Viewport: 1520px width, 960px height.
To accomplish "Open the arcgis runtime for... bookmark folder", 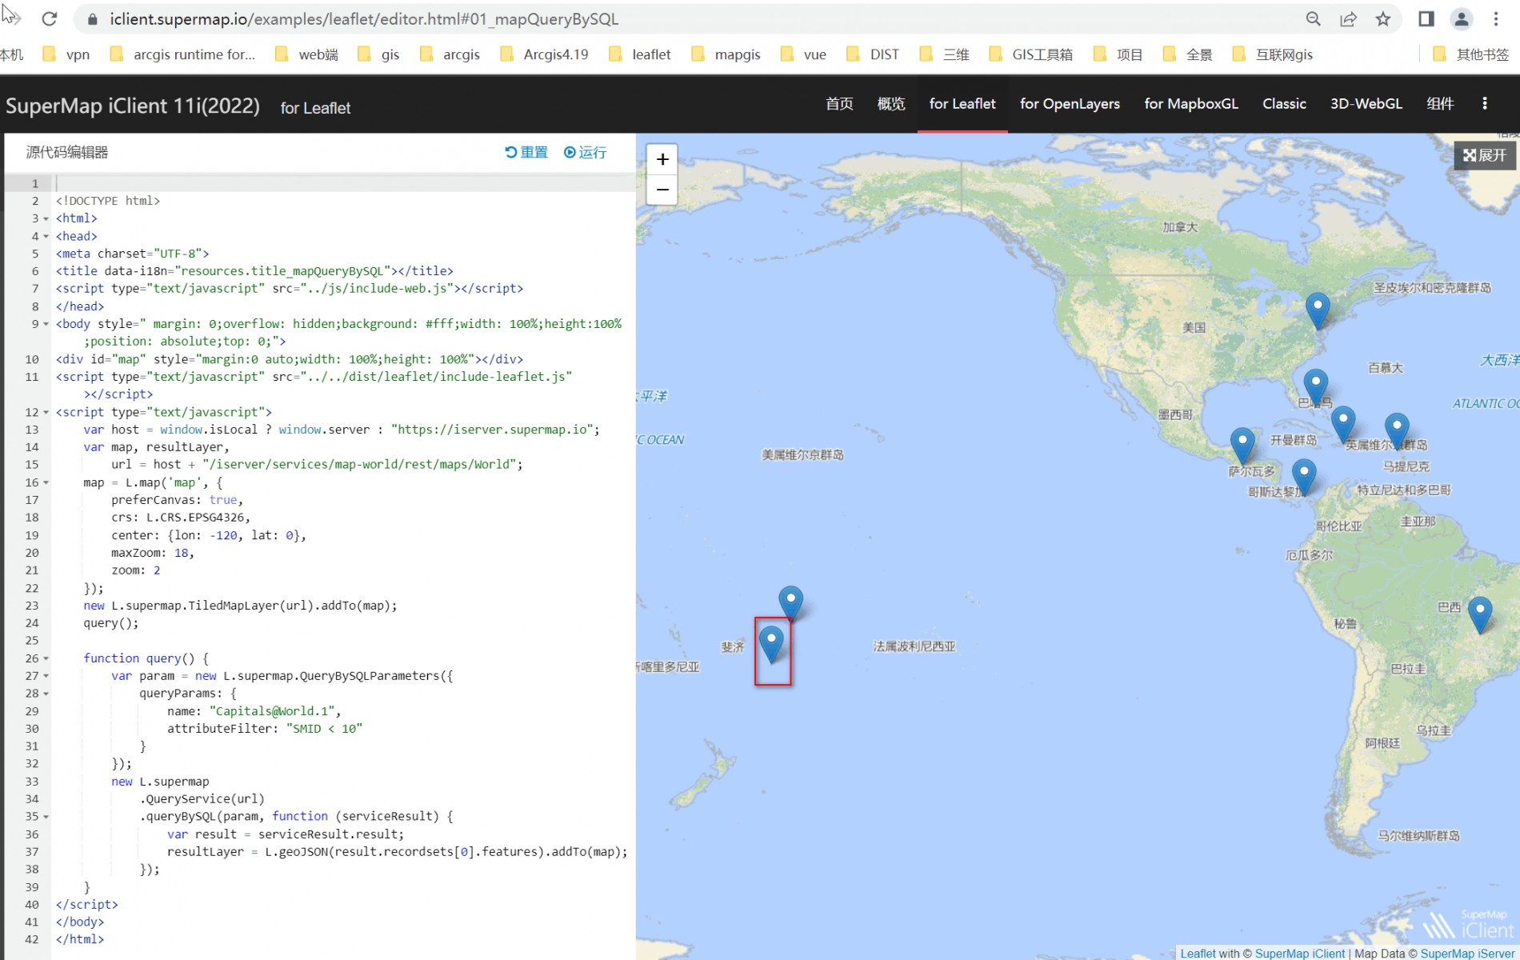I will pos(182,54).
